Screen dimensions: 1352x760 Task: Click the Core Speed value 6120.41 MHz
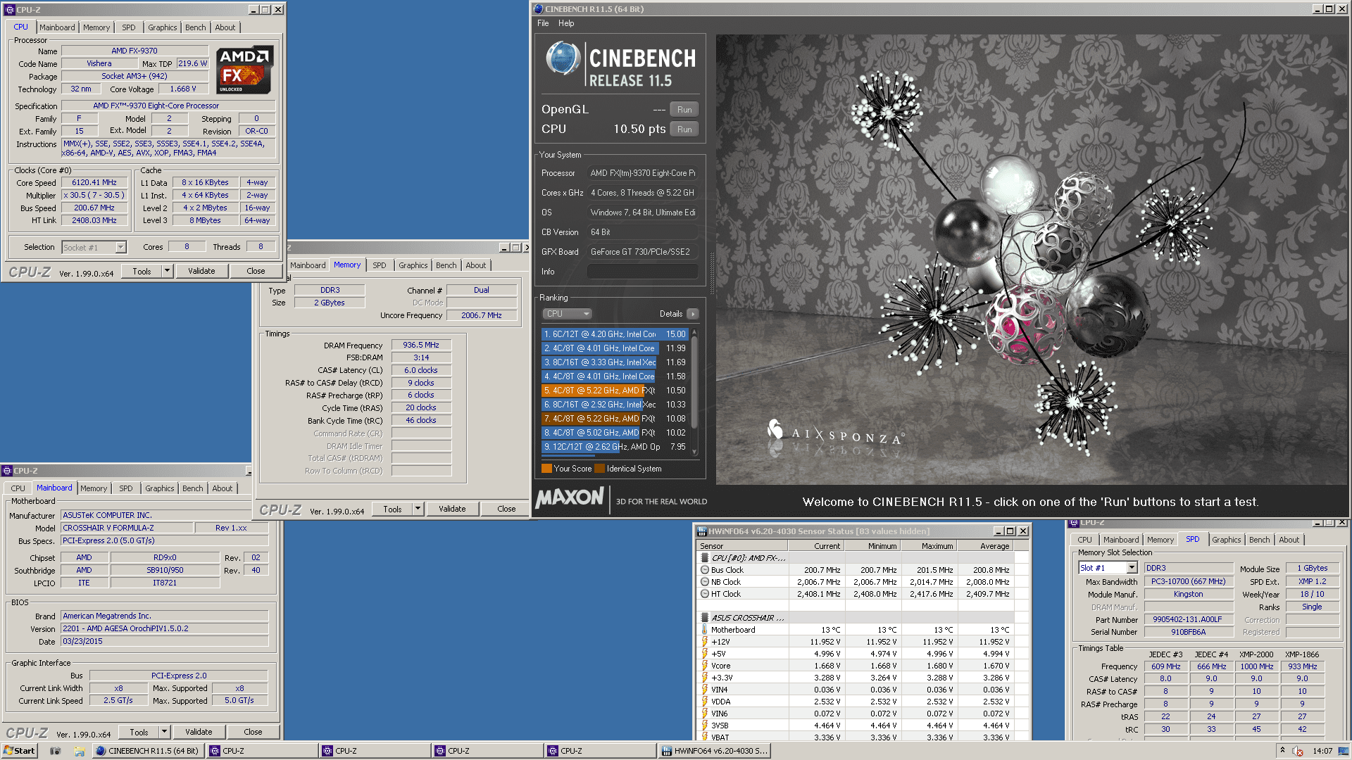(94, 183)
